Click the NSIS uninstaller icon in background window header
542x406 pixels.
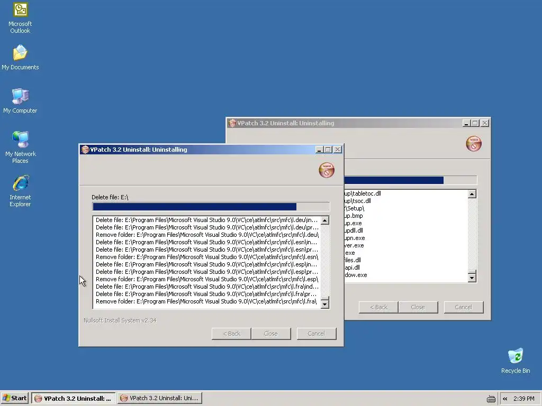pyautogui.click(x=474, y=144)
